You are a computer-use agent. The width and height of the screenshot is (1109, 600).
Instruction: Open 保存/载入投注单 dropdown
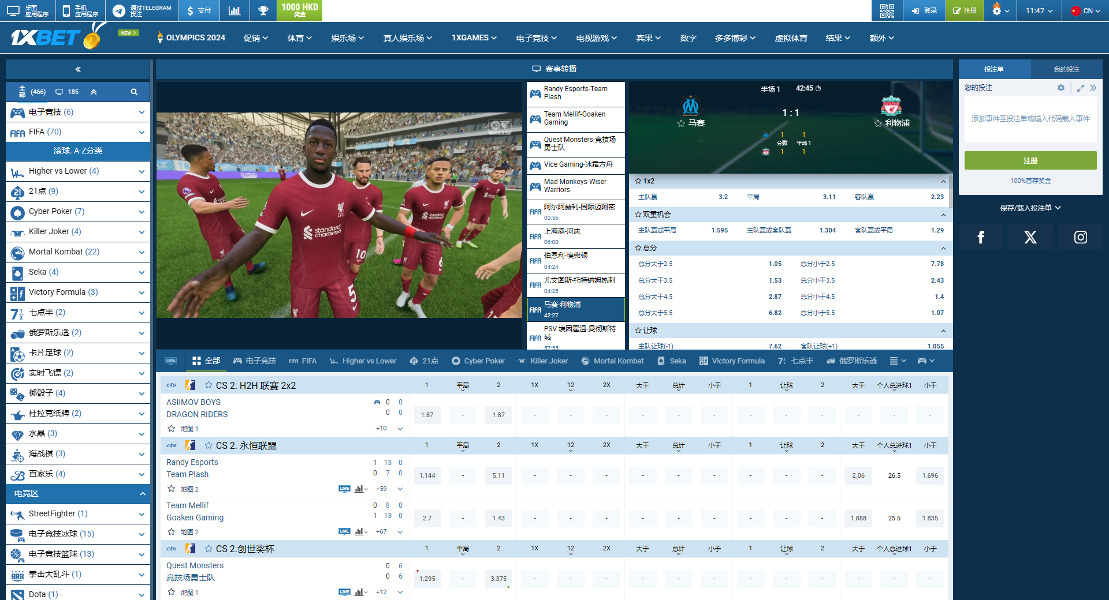[x=1030, y=208]
